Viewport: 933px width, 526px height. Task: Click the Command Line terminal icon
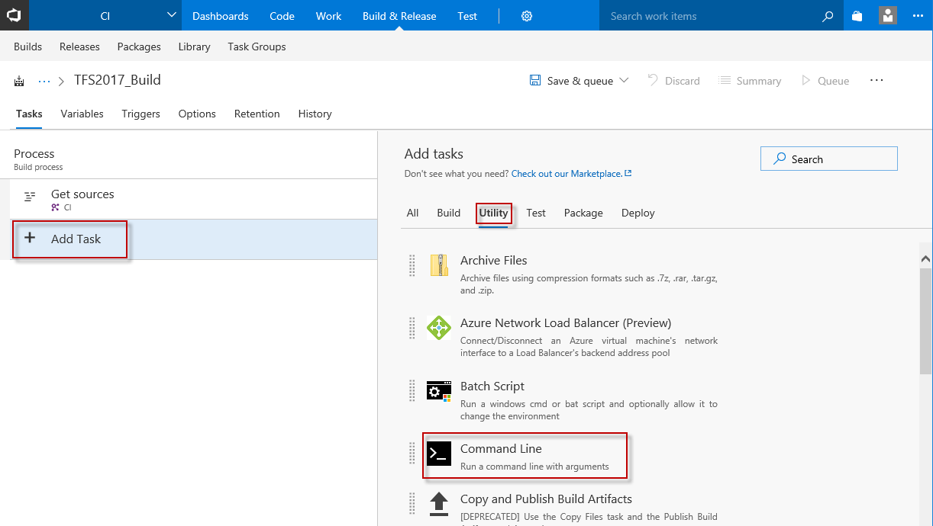[439, 454]
